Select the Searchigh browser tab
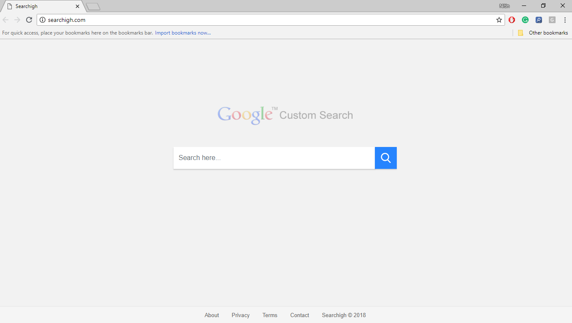This screenshot has height=323, width=572. [x=38, y=6]
